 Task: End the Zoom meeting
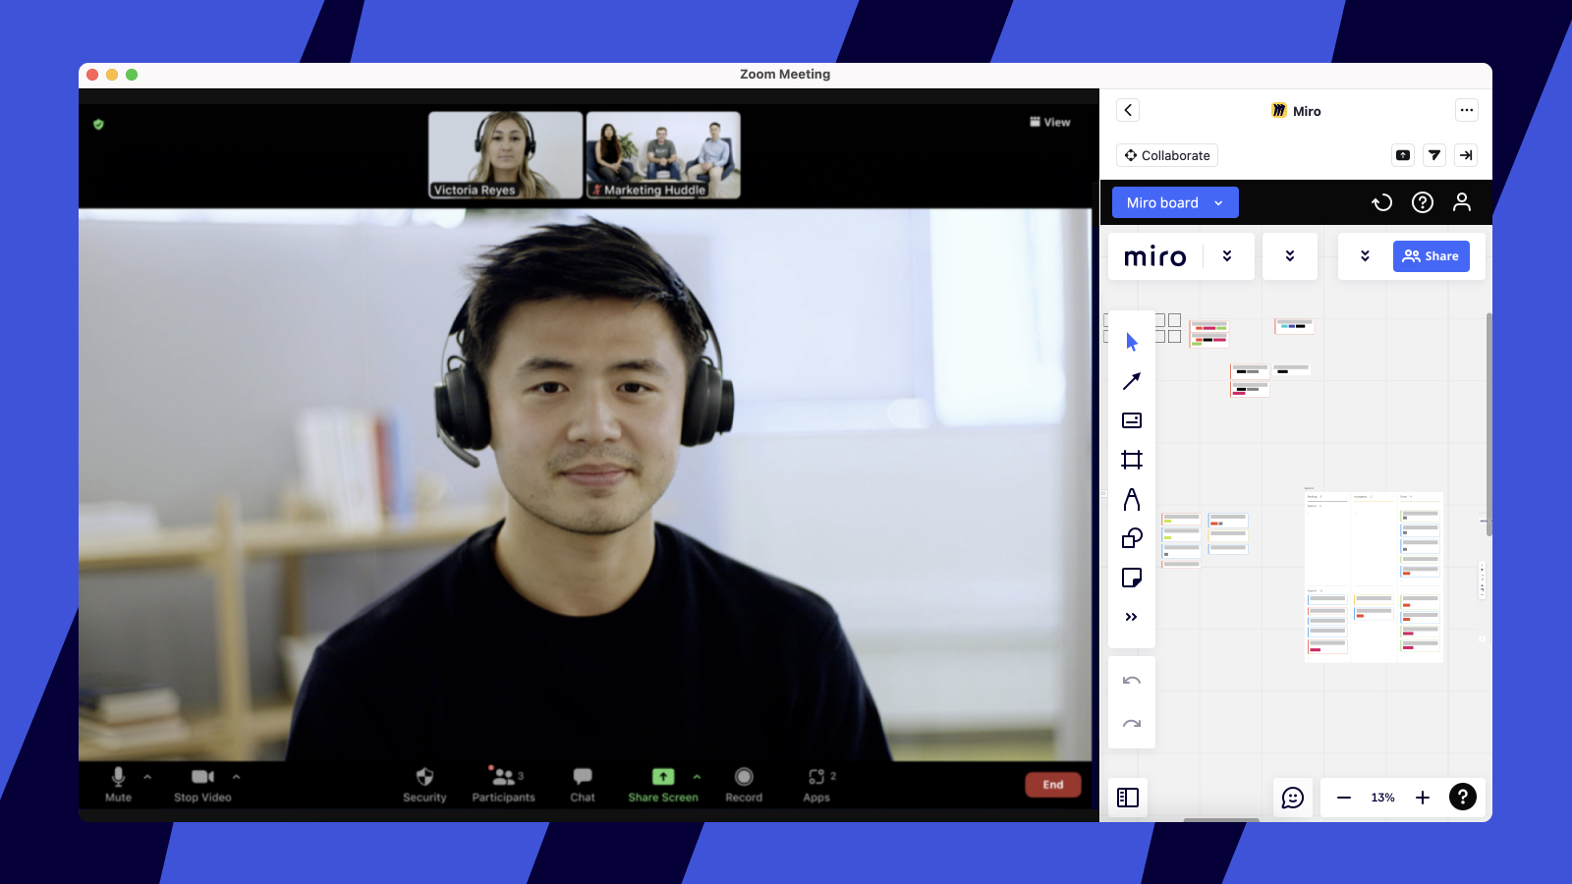[1052, 785]
